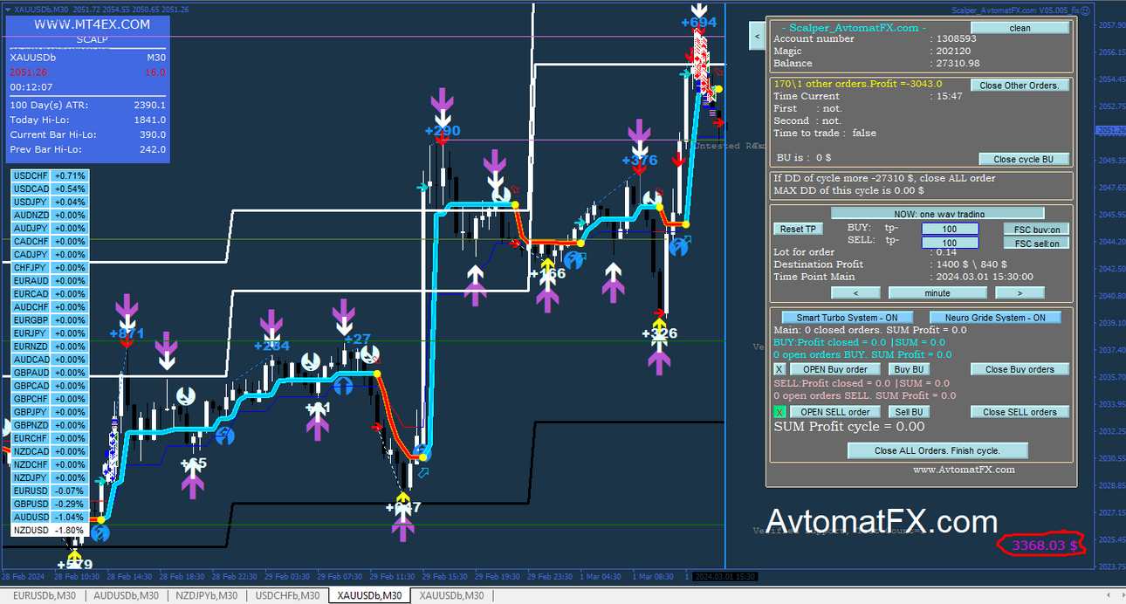Click the SCALP label in info box
The width and height of the screenshot is (1126, 604).
point(92,39)
